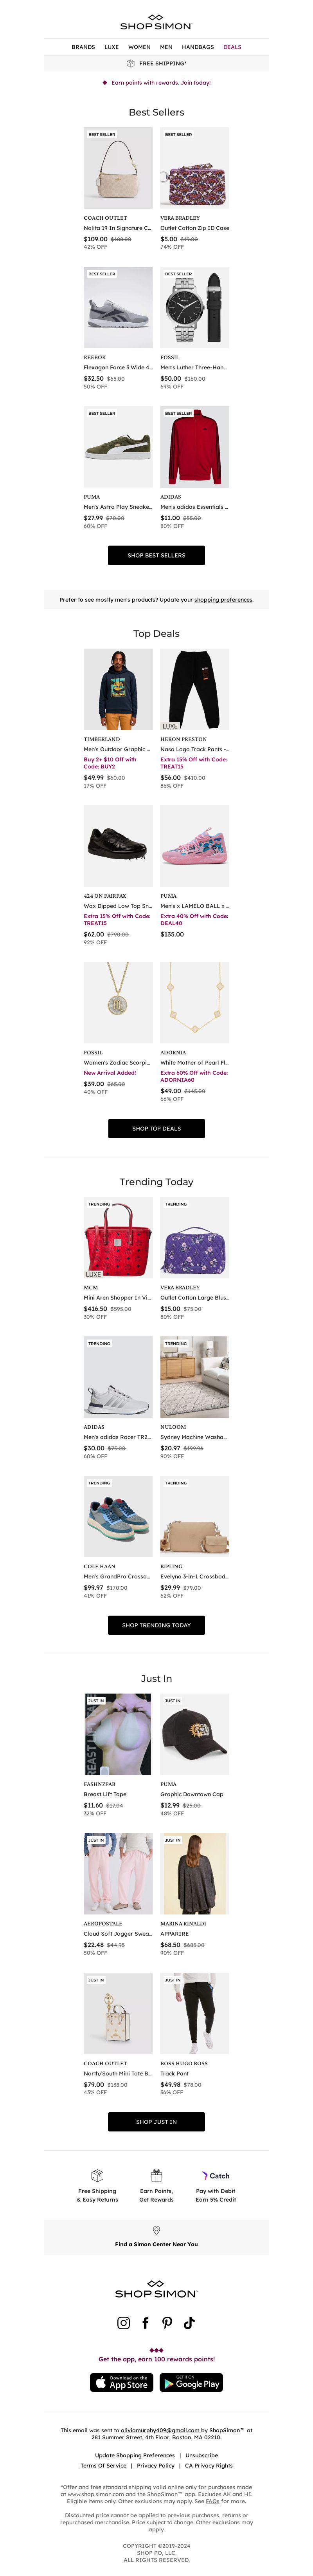The image size is (313, 2576).
Task: Click the Unsubscribe link in footer
Action: coord(201,2455)
